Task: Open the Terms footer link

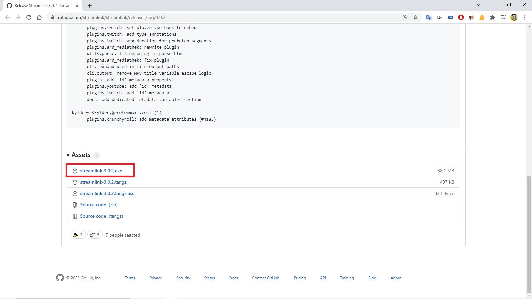Action: (130, 278)
